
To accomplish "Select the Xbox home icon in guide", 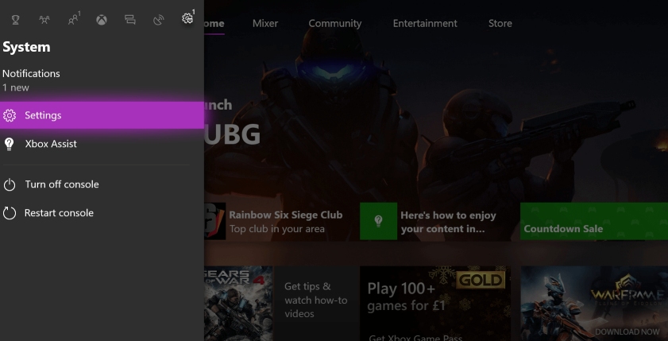I will (102, 20).
